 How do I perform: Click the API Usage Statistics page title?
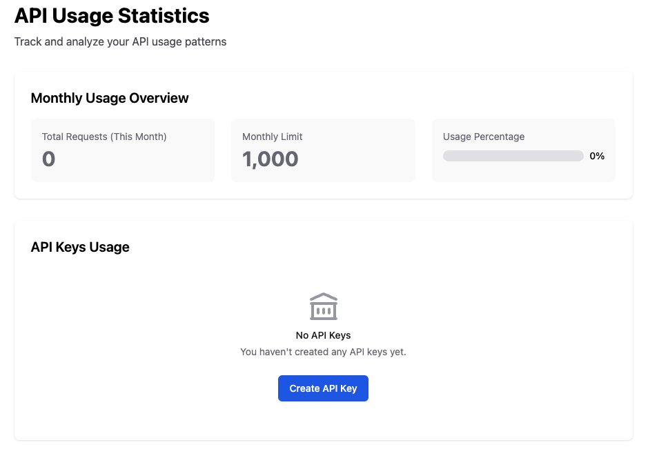tap(112, 15)
